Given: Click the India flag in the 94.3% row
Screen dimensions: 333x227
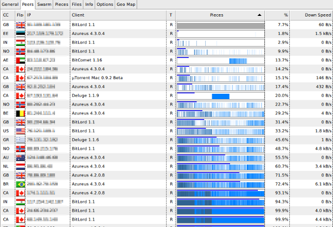Looking at the screenshot, I should click(20, 202).
